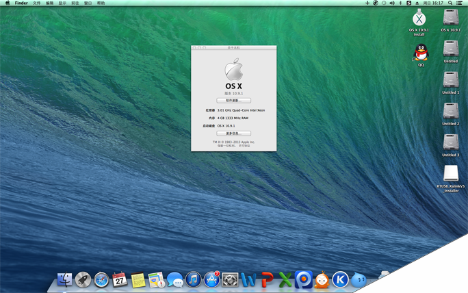The width and height of the screenshot is (468, 293).
Task: Open Spotlight search magnifier
Action: point(450,3)
